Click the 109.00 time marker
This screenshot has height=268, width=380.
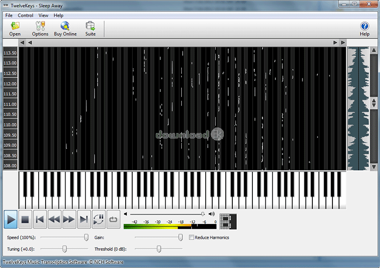pyautogui.click(x=10, y=145)
